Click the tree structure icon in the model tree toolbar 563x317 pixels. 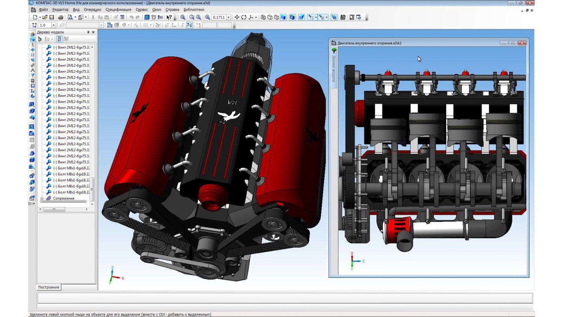[40, 39]
